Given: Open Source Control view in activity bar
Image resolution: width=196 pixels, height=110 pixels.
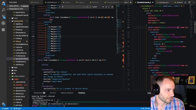Looking at the screenshot, I should pos(3,16).
